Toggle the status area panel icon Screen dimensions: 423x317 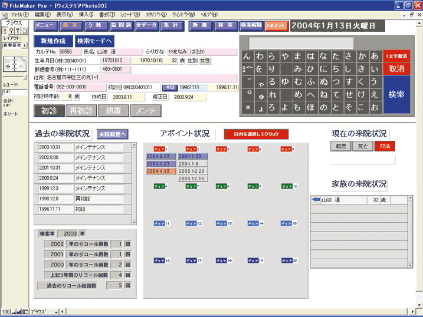(x=27, y=311)
